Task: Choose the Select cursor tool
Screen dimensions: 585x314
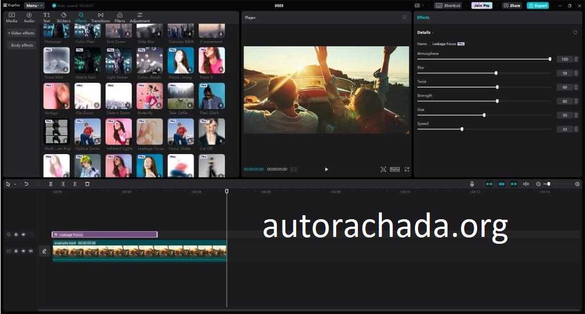Action: coord(8,184)
